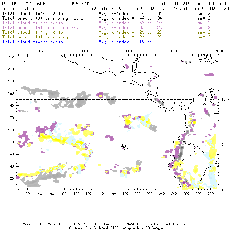
Task: Click x-axis tick label '180'
Action: pyautogui.click(x=125, y=194)
